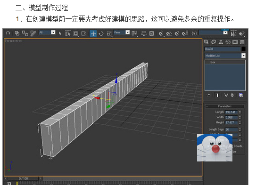Click the Length spinner arrows
This screenshot has width=256, height=185.
pyautogui.click(x=240, y=112)
